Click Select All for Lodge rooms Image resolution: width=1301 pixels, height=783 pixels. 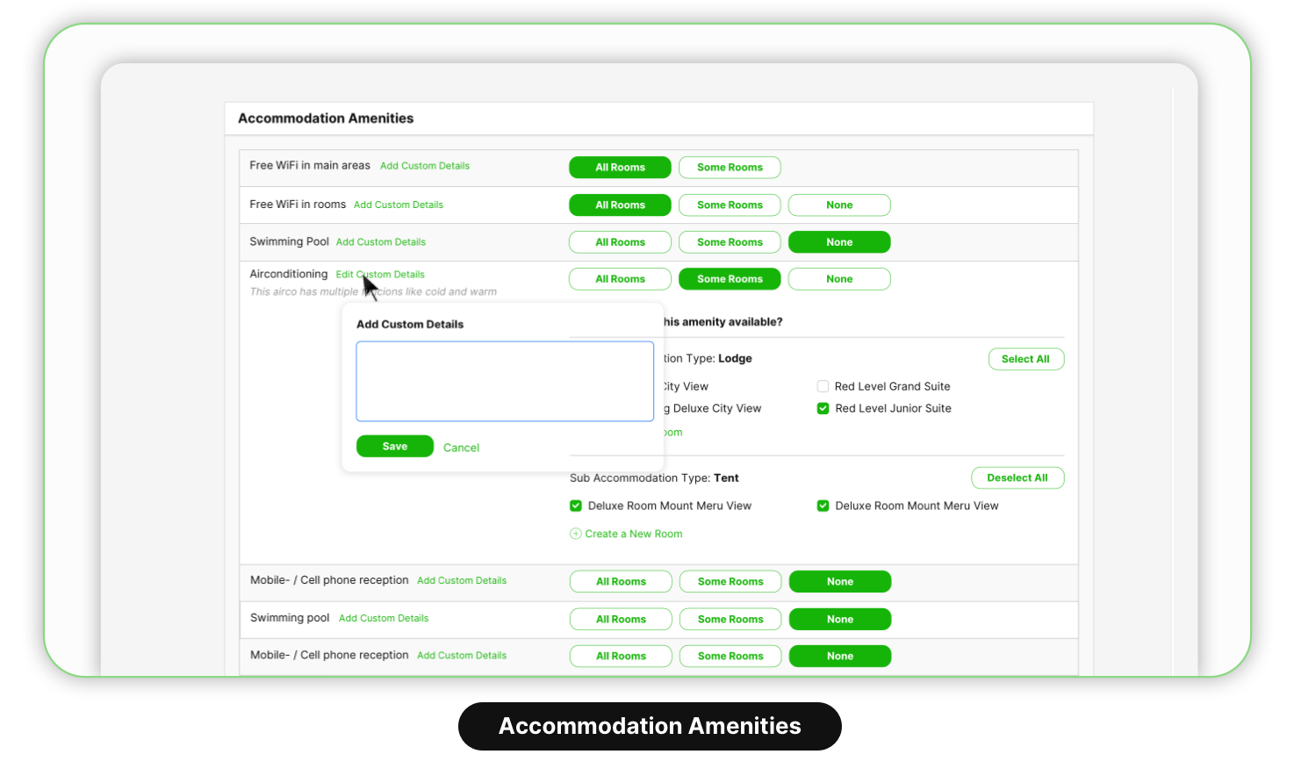1025,359
